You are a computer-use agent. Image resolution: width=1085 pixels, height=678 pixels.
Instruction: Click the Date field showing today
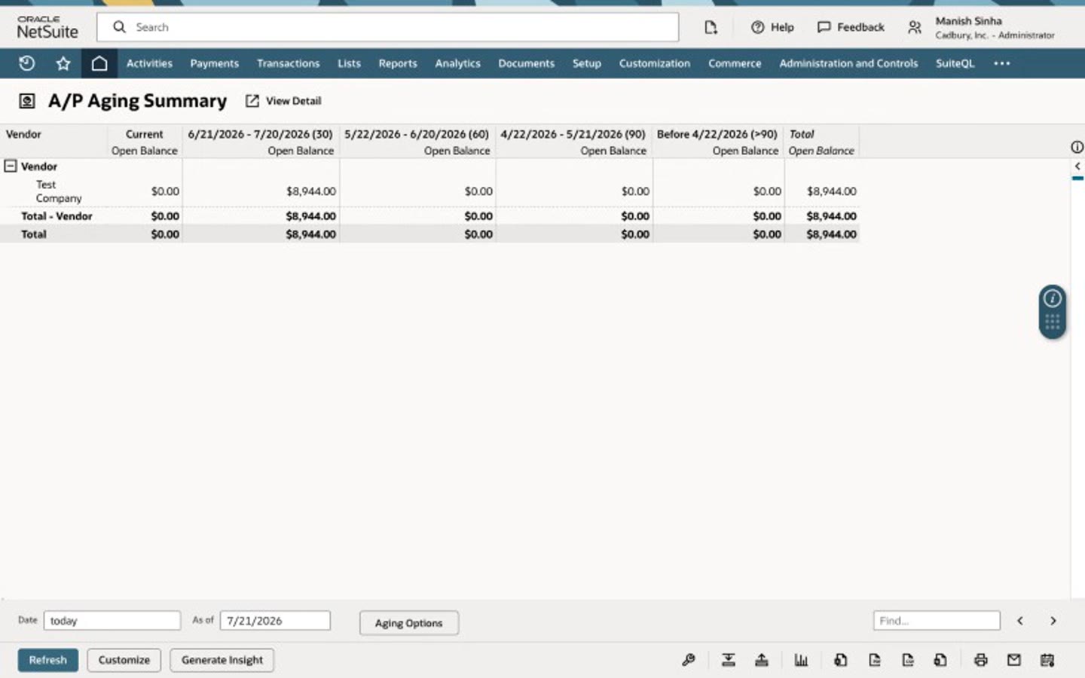pos(112,621)
